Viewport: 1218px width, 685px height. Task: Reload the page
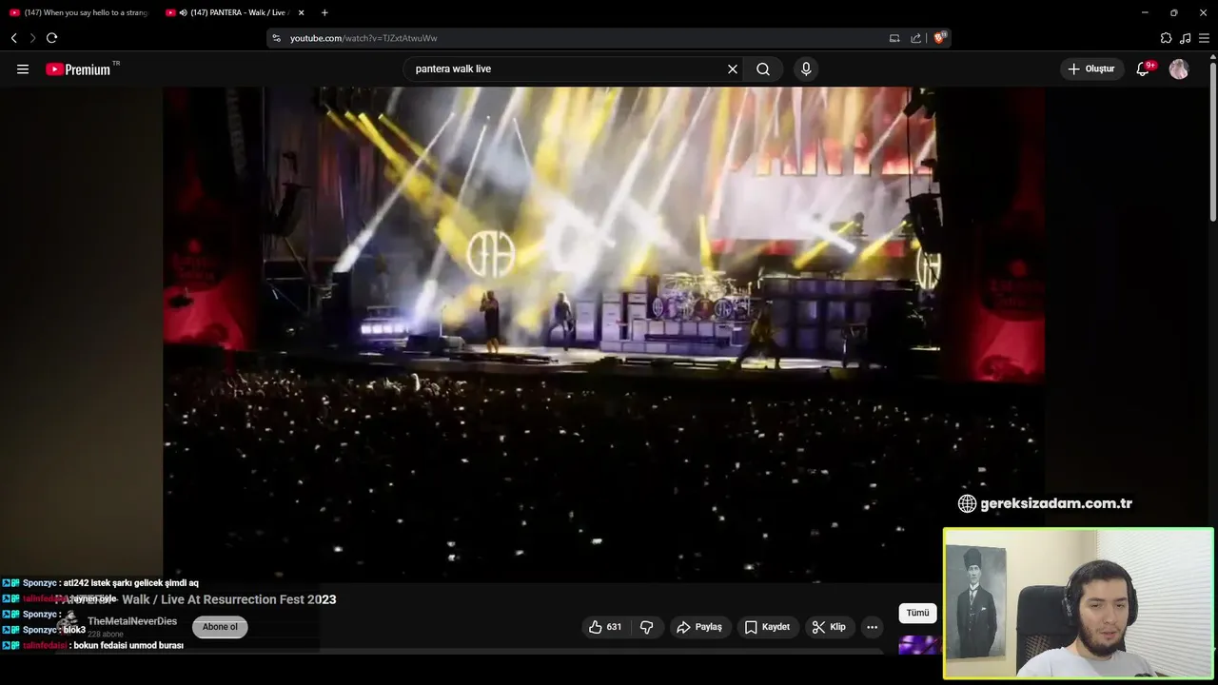point(51,38)
